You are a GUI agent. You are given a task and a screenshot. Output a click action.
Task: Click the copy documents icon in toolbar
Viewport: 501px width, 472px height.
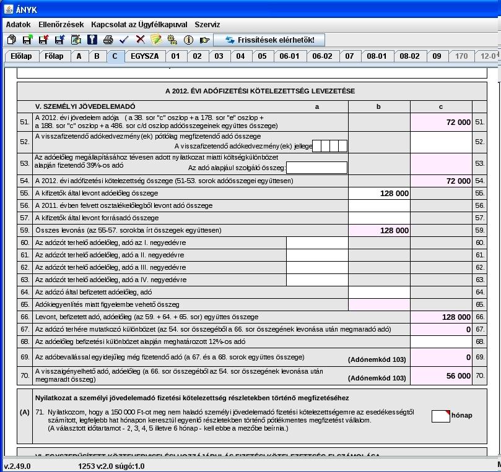pos(12,40)
